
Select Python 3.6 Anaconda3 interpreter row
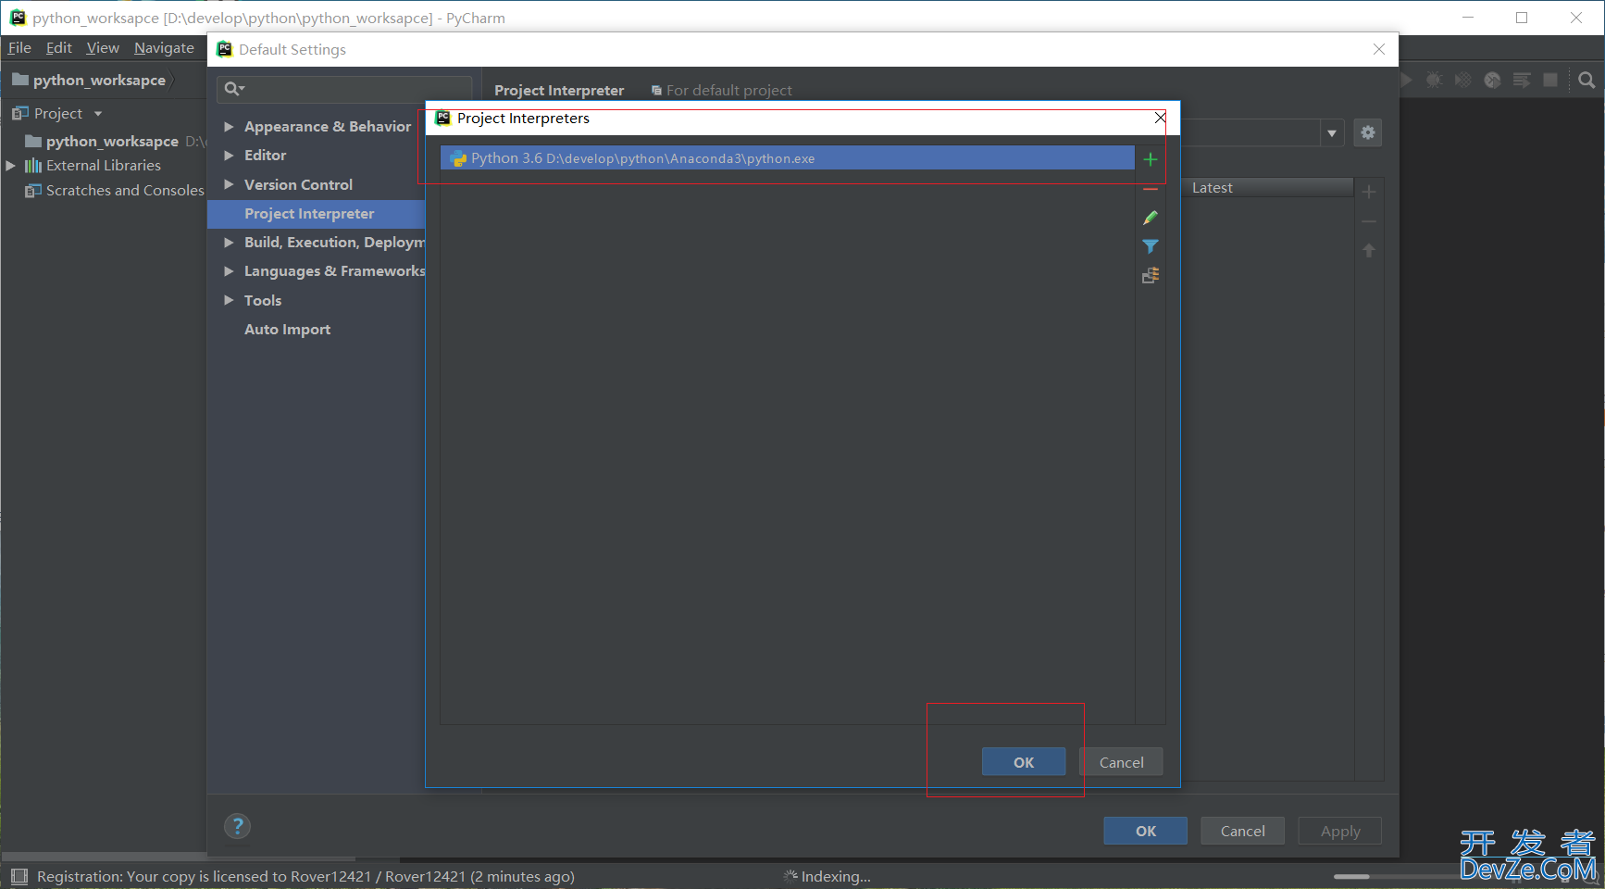(x=788, y=158)
